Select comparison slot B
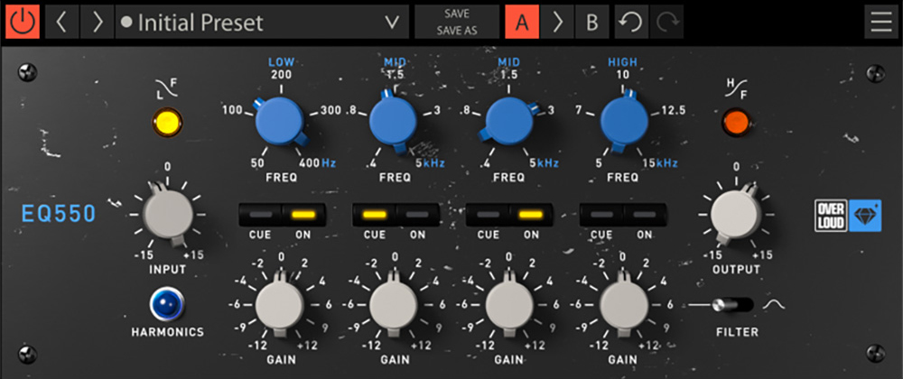Image resolution: width=903 pixels, height=379 pixels. 592,22
